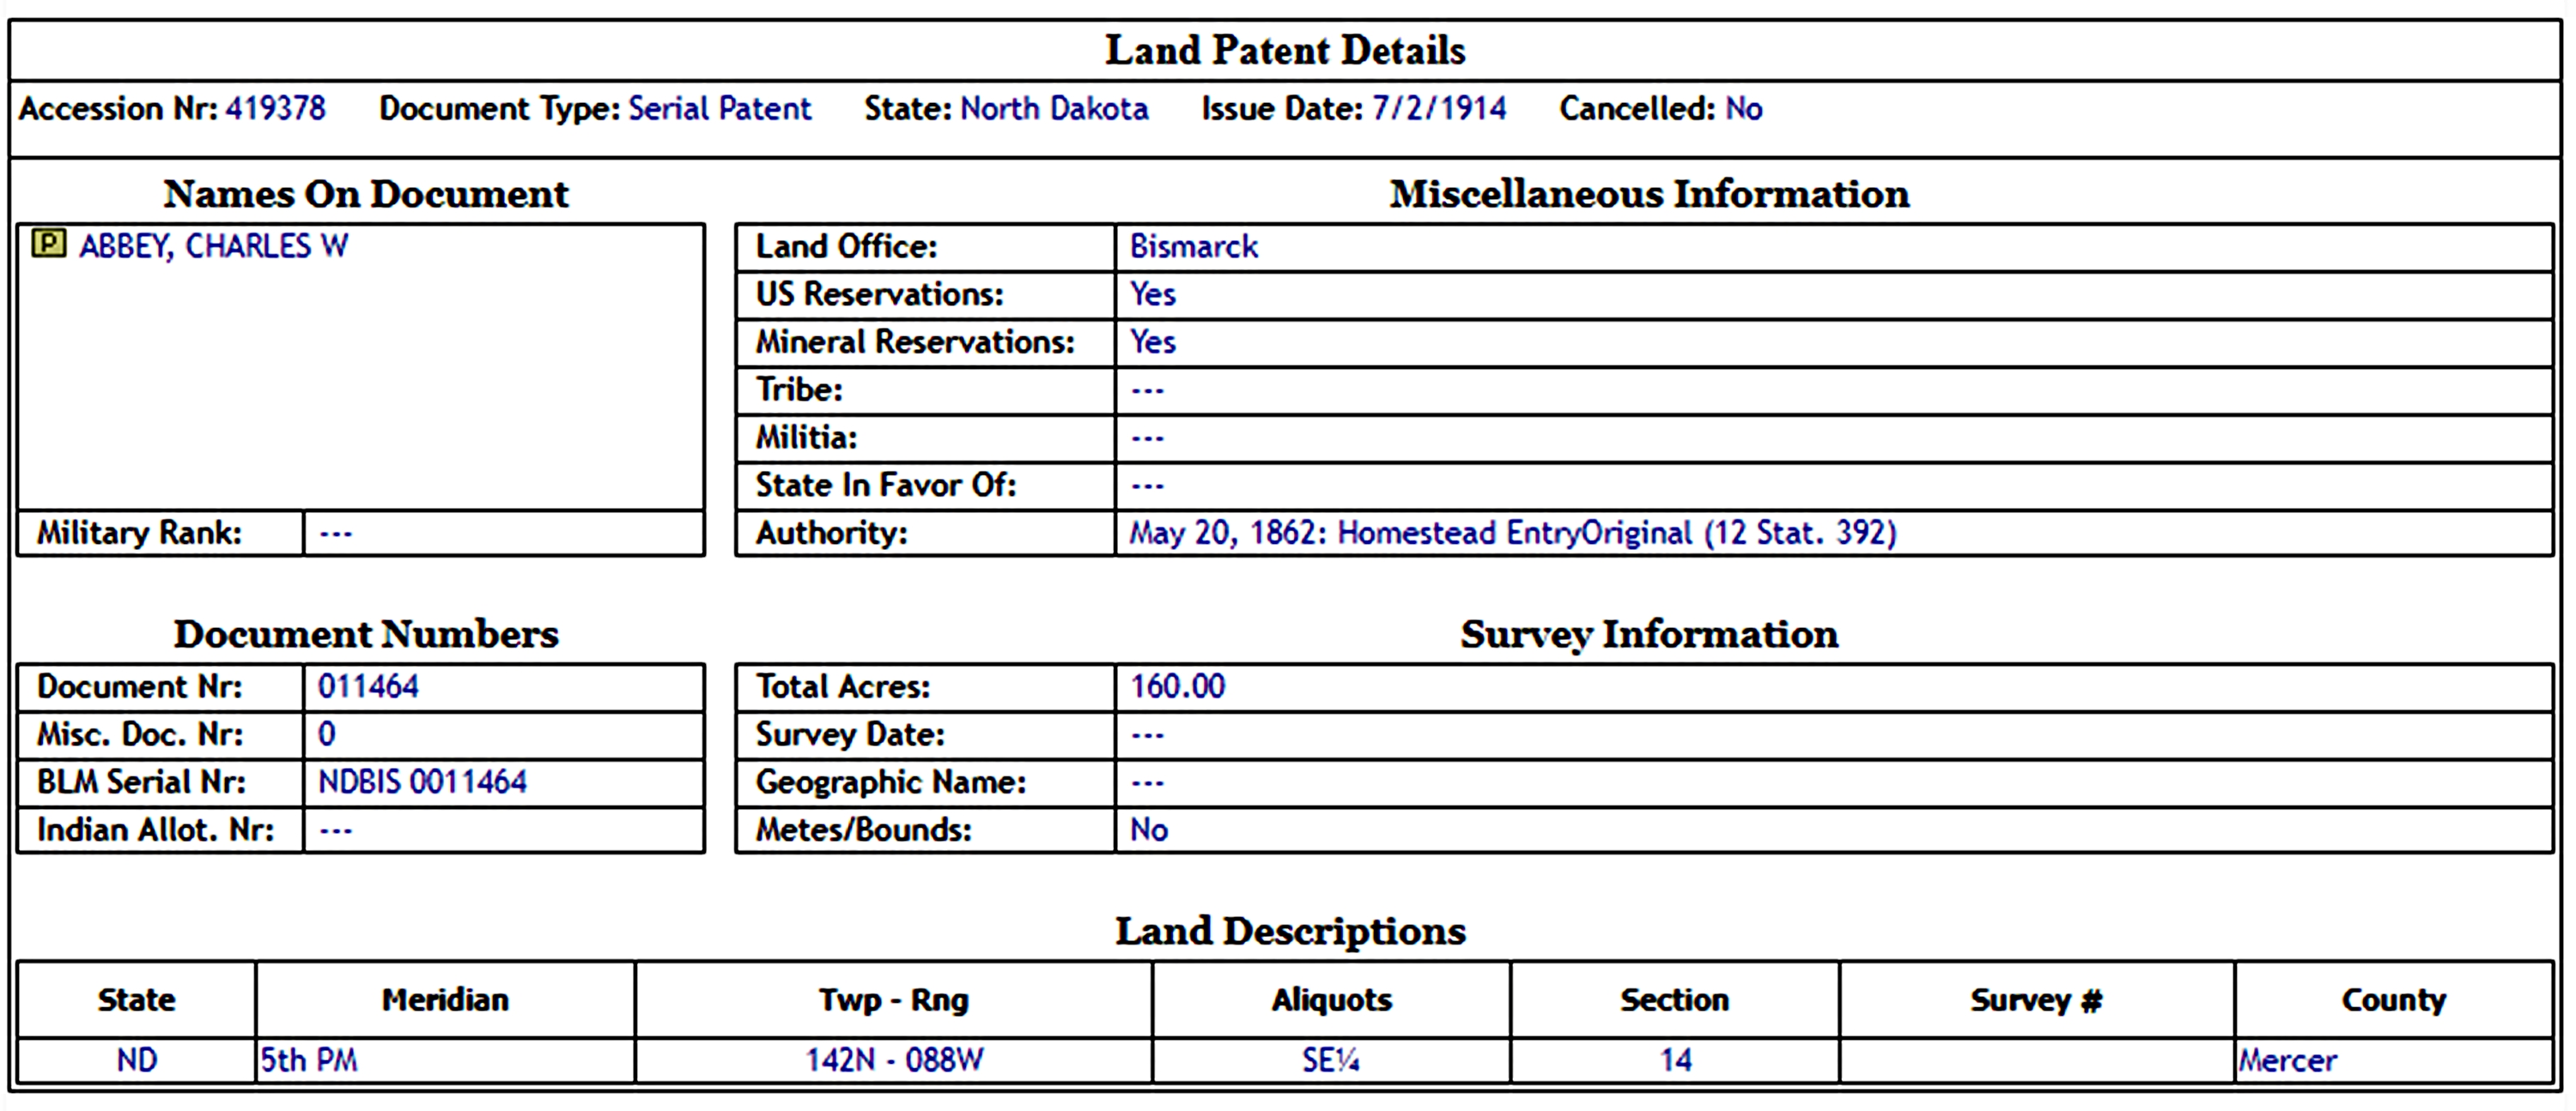Click the total acres value 160.00
This screenshot has width=2576, height=1111.
click(1177, 686)
